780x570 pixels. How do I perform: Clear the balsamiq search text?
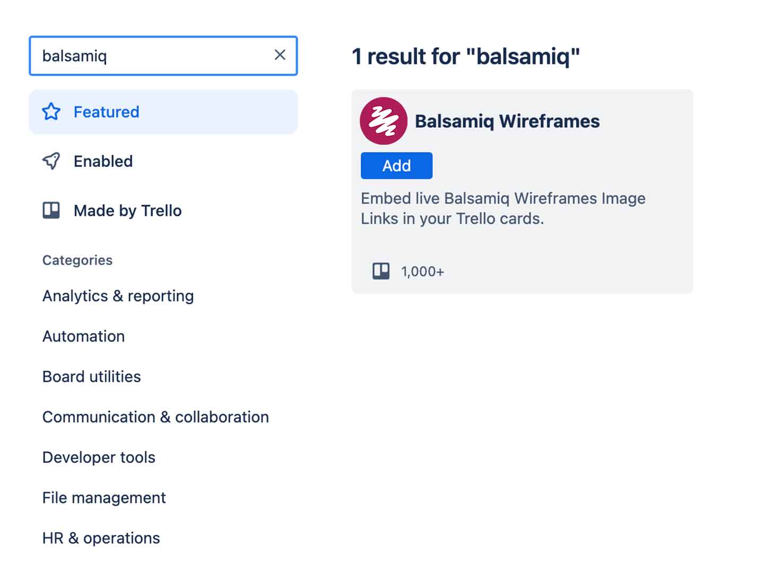(x=280, y=55)
